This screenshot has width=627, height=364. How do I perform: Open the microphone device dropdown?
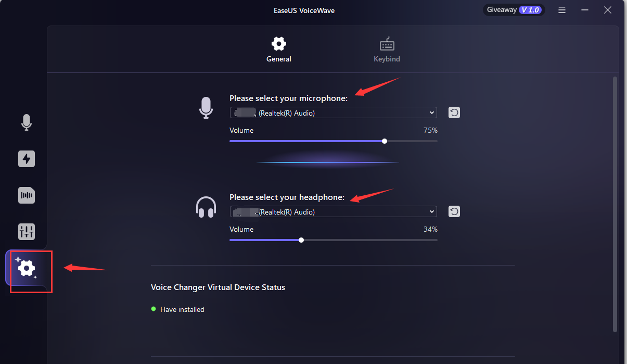pos(333,112)
